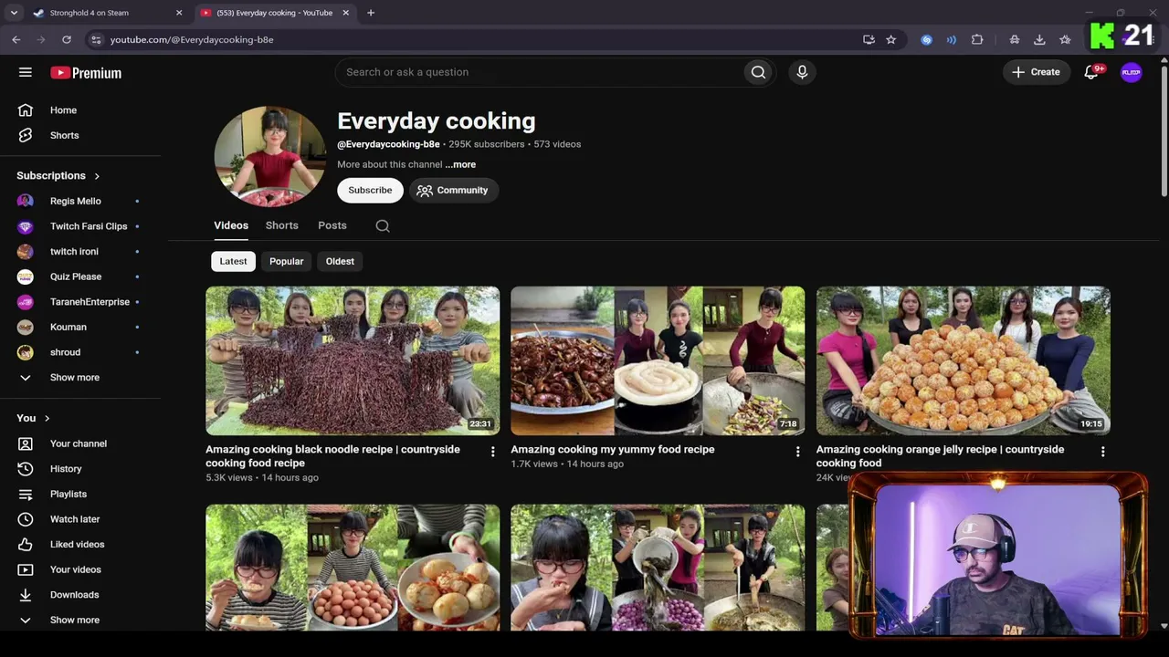Open options menu for black noodle recipe video
Viewport: 1169px width, 657px height.
click(x=492, y=452)
